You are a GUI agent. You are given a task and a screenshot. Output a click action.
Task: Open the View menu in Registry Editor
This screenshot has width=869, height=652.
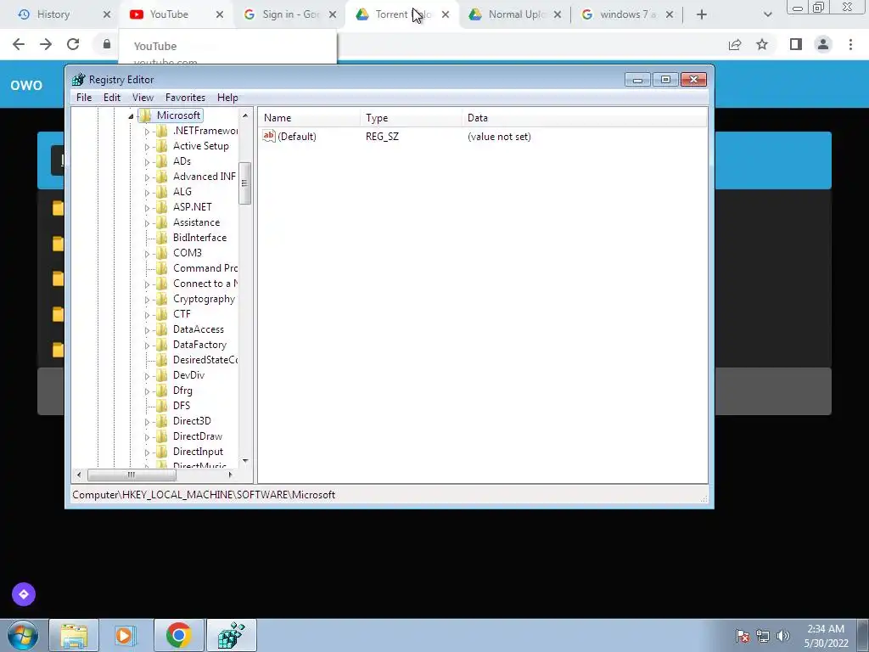143,98
